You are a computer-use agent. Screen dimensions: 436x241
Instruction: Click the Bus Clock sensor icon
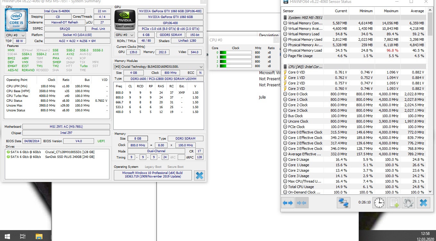pos(285,116)
